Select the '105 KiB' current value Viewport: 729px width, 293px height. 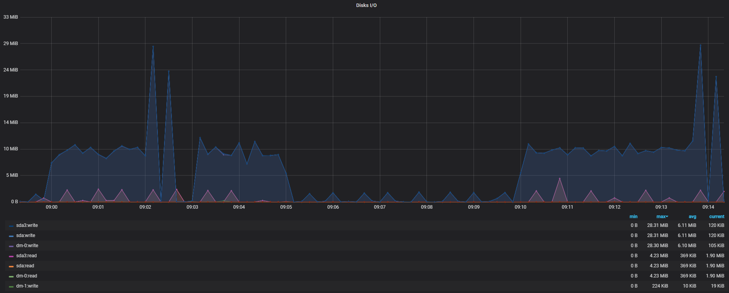click(x=716, y=246)
